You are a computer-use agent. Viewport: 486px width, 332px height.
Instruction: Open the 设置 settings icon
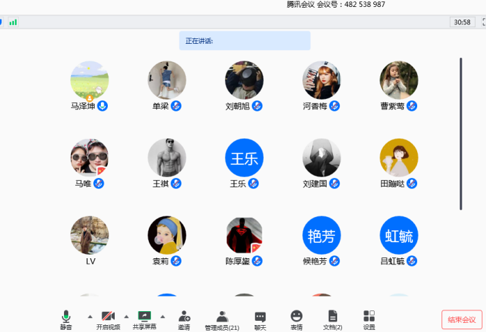pos(369,319)
